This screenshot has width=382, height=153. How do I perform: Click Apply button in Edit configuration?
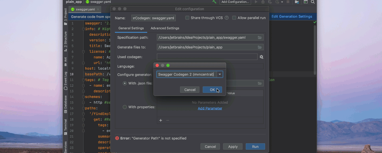233,147
